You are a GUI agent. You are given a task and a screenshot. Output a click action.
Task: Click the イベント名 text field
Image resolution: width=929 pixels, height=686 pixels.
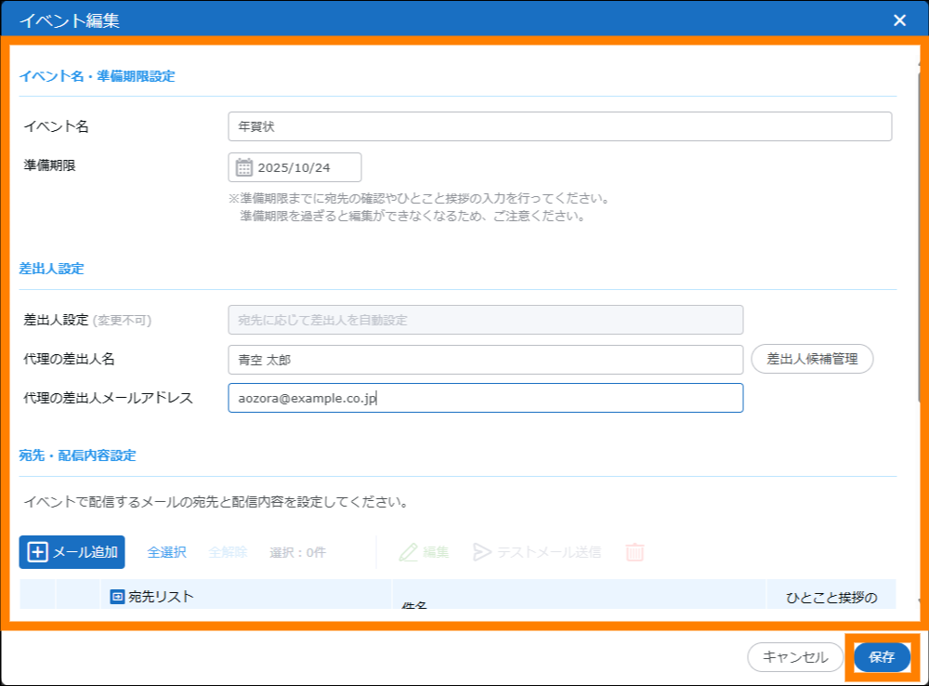coord(559,126)
